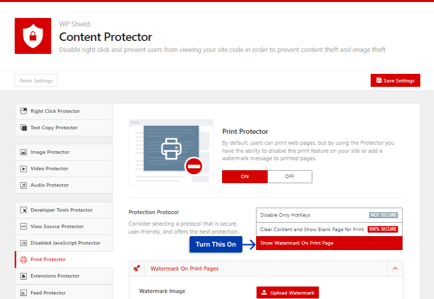Save Settings

[395, 80]
